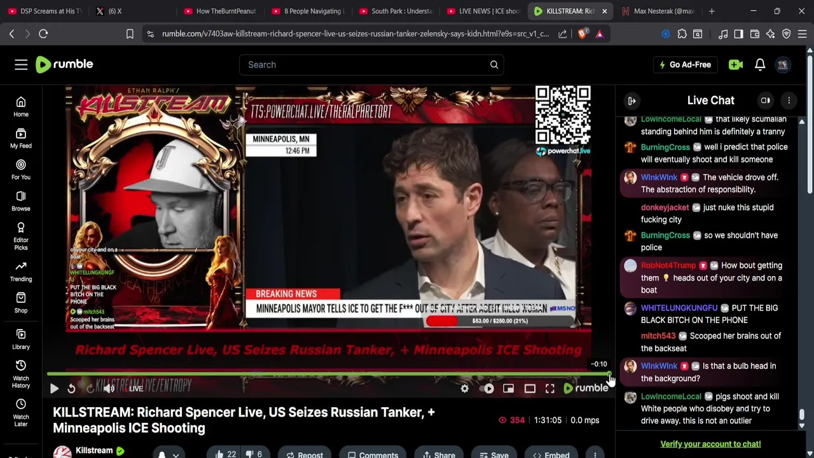Click the green upload camera icon
The height and width of the screenshot is (458, 814).
coord(736,64)
